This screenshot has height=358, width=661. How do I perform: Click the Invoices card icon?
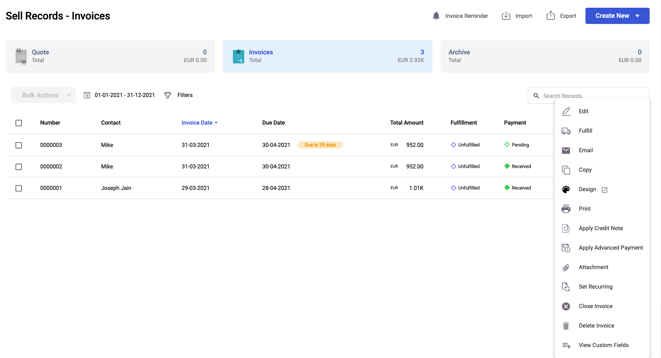(x=238, y=56)
